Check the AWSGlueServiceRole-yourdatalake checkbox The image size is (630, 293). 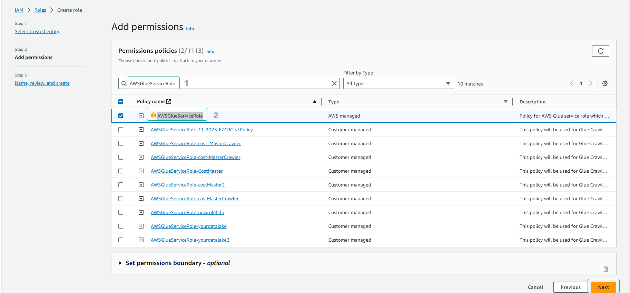coord(121,226)
